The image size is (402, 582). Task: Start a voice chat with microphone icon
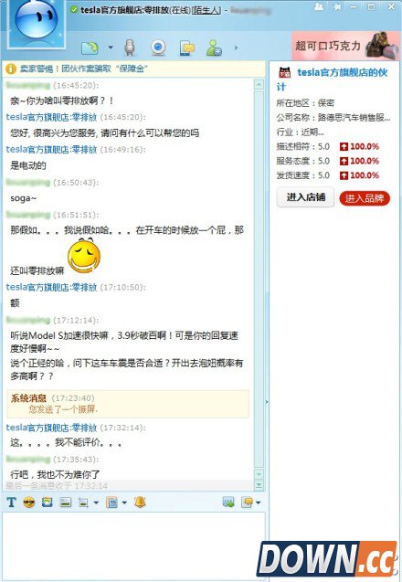pyautogui.click(x=130, y=48)
